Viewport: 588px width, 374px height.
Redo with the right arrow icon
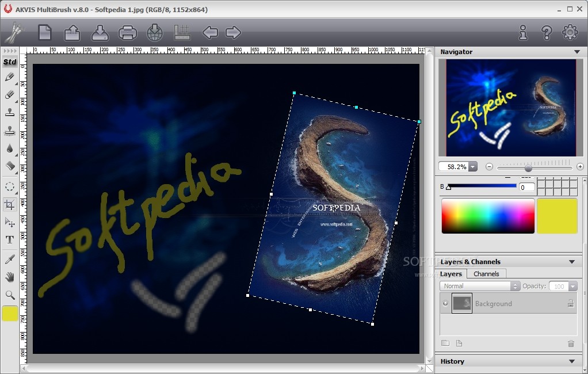233,32
